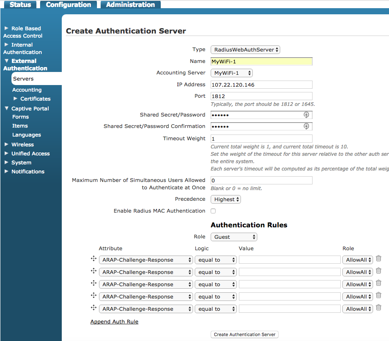Click Value field of second auth rule

(290, 272)
